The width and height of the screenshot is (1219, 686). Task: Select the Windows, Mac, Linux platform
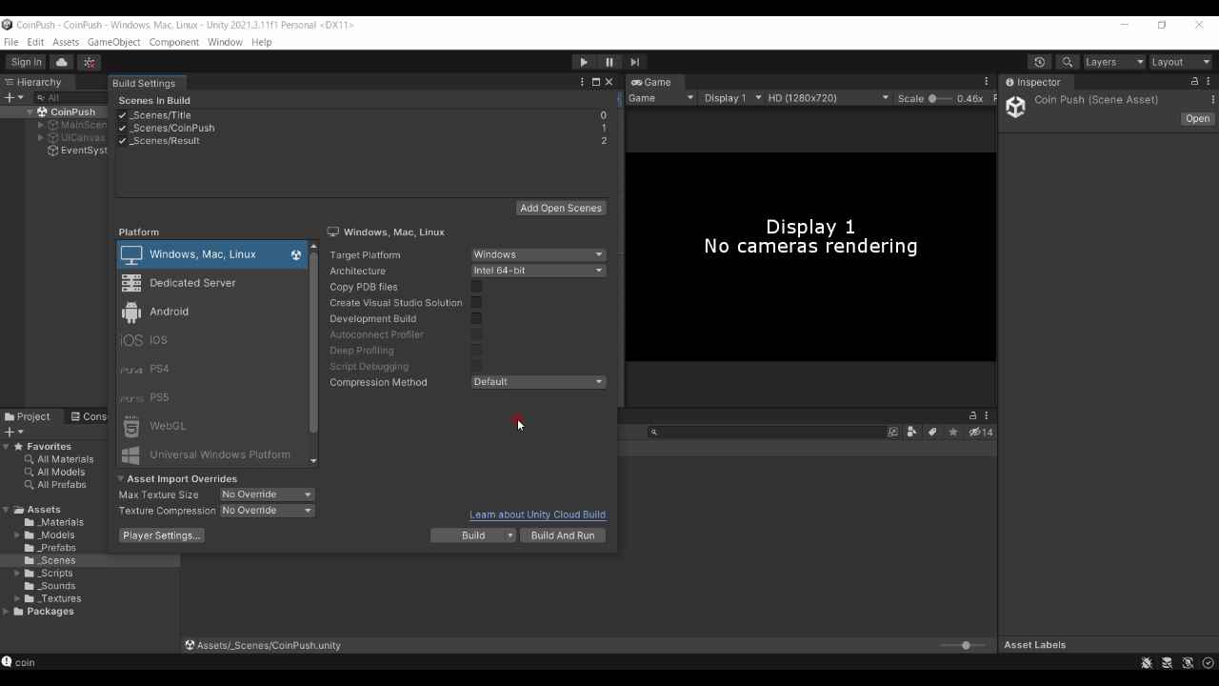211,254
